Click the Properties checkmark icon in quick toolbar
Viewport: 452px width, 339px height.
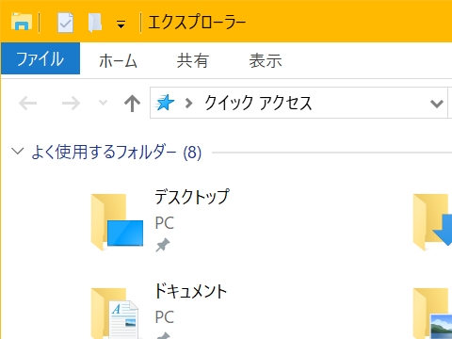tap(65, 23)
